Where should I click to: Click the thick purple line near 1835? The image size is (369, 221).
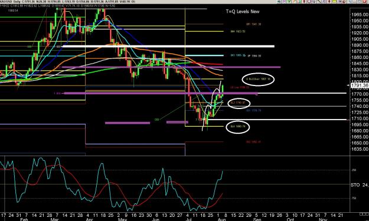point(171,67)
